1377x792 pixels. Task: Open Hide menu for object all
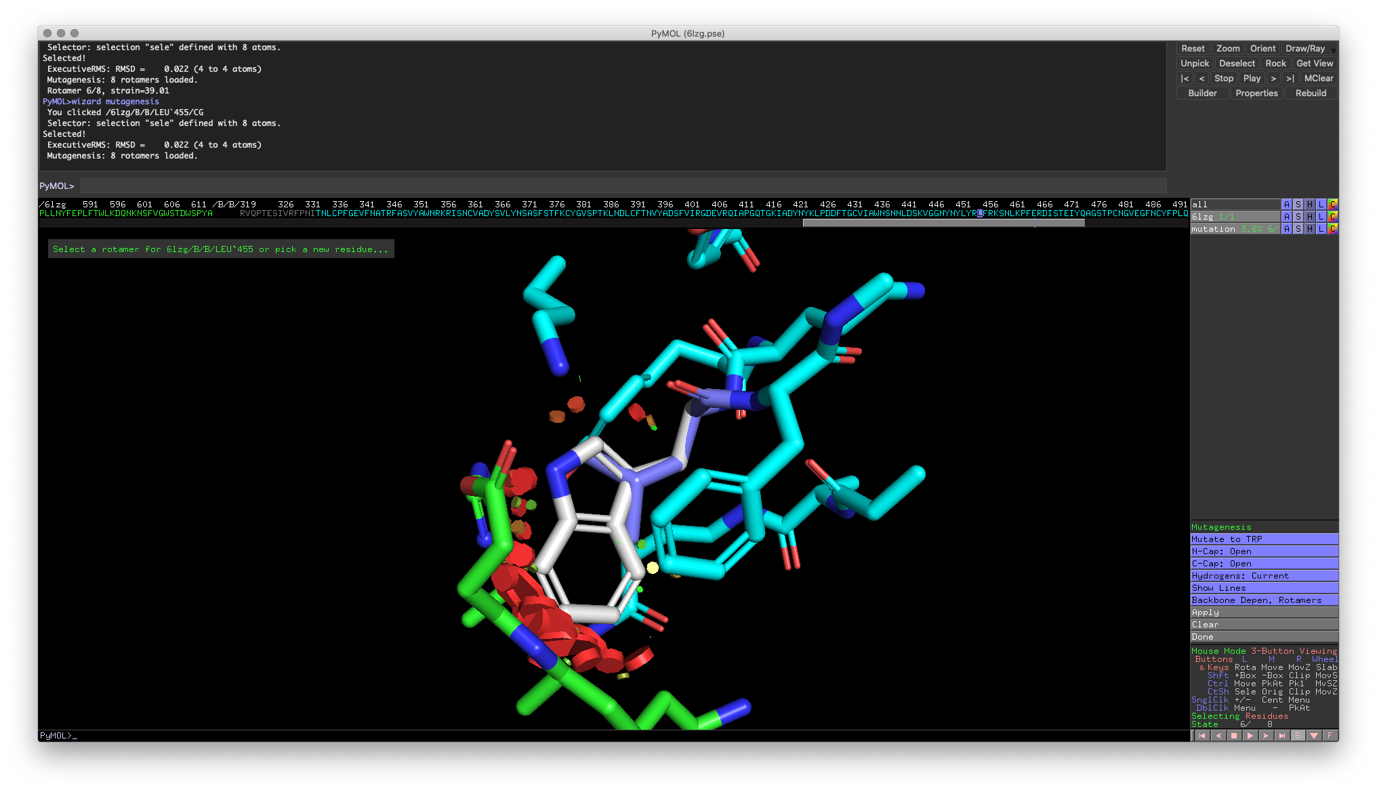[x=1309, y=205]
